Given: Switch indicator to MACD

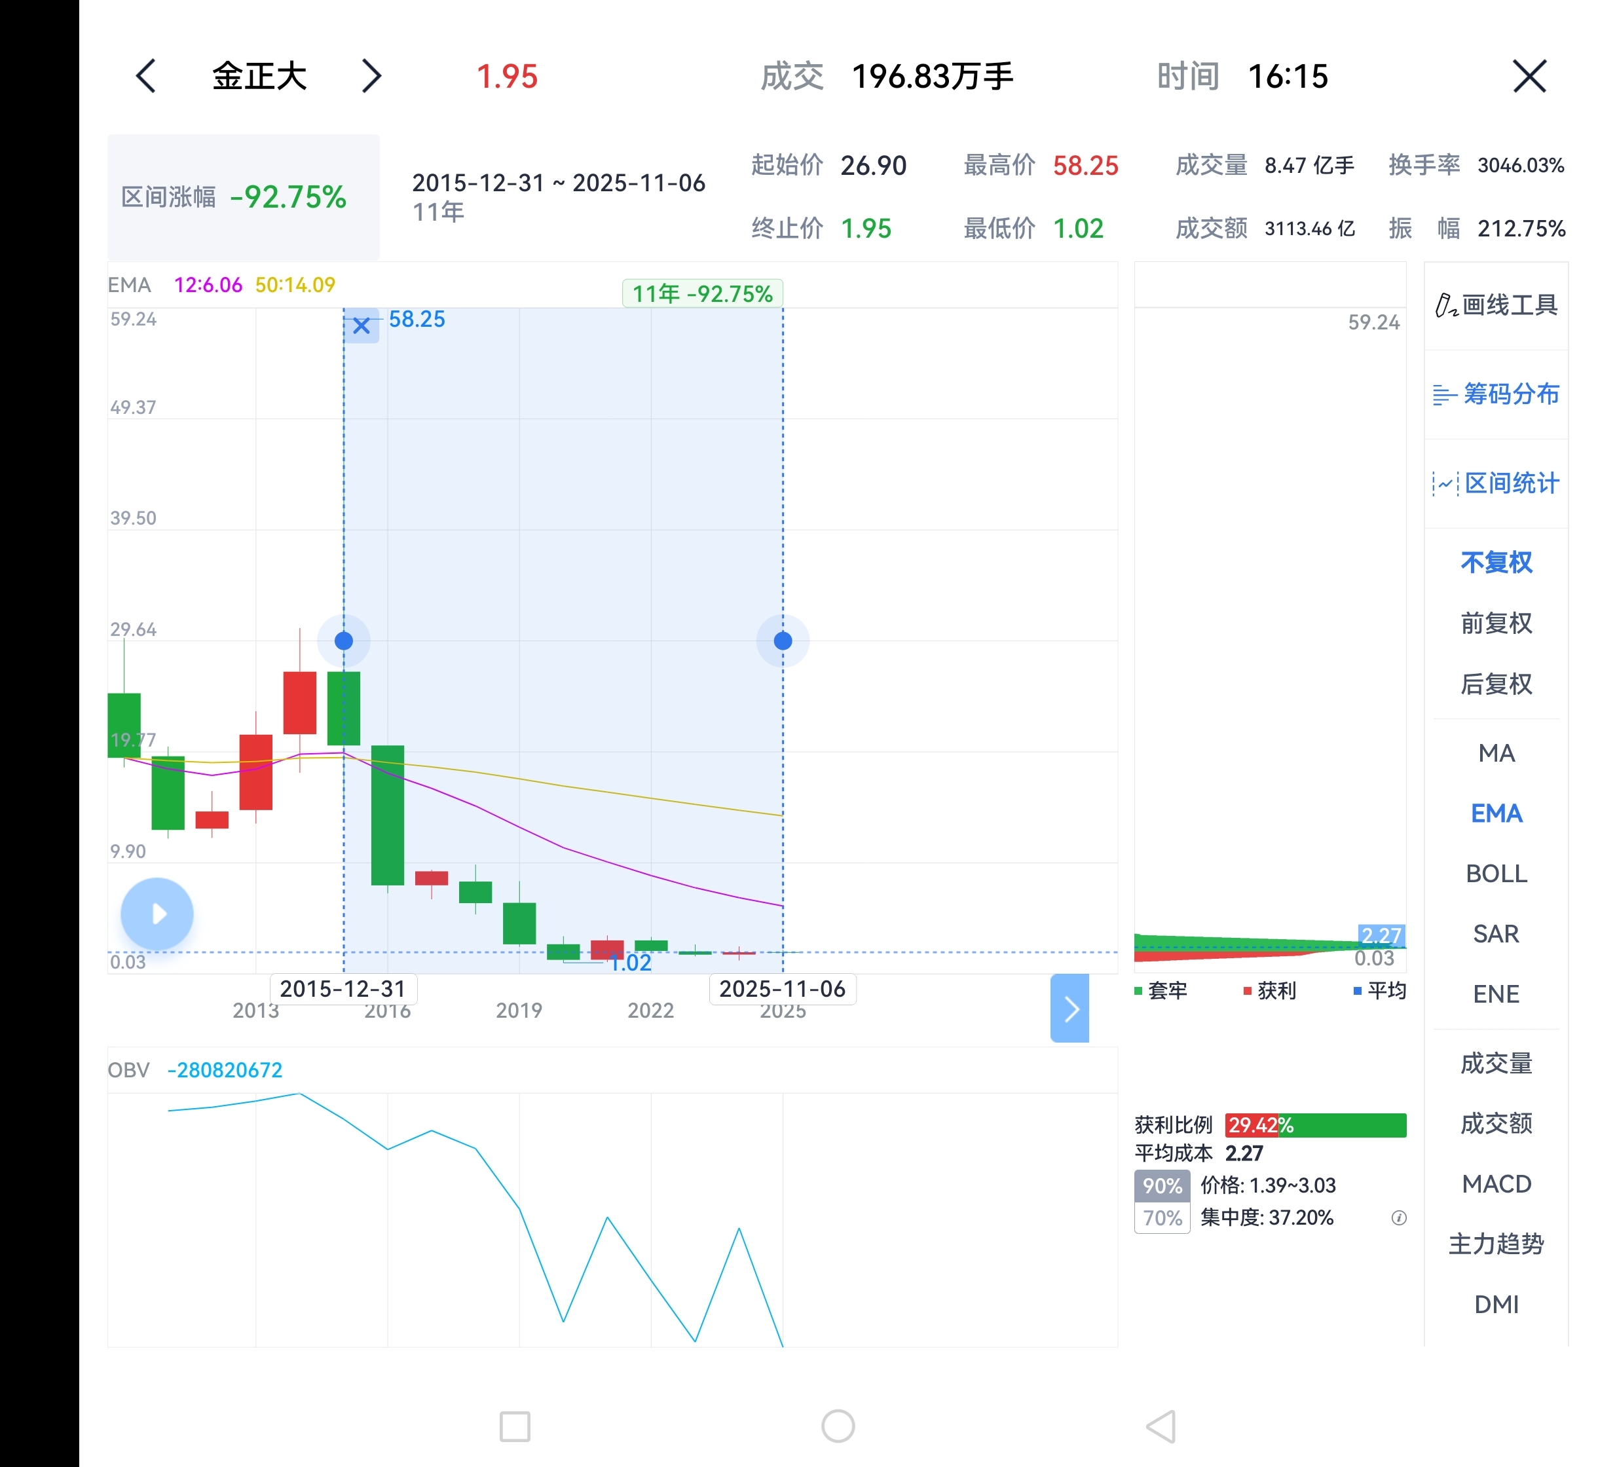Looking at the screenshot, I should 1496,1183.
